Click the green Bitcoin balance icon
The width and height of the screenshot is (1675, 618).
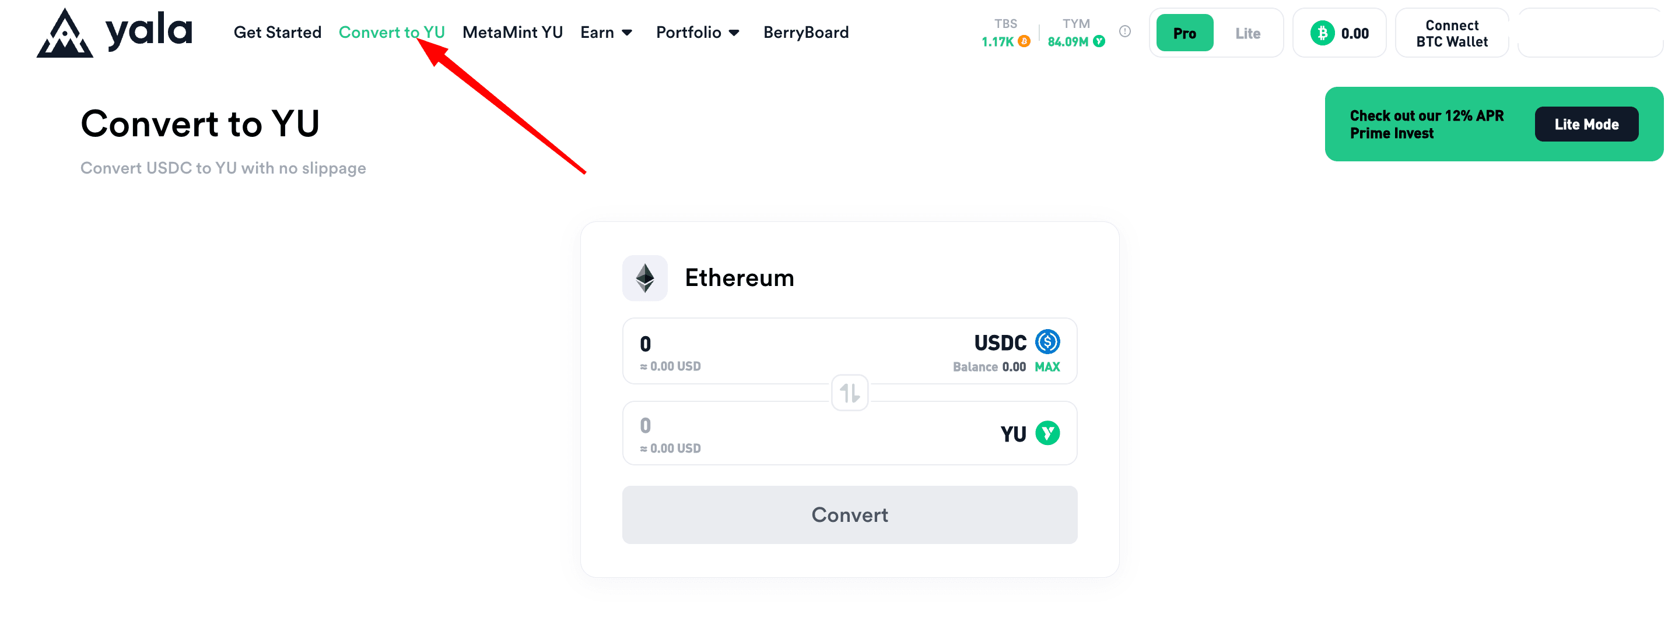(1321, 33)
